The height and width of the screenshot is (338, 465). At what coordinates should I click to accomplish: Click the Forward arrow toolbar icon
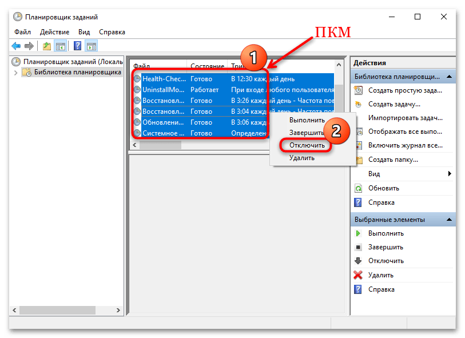pyautogui.click(x=29, y=46)
